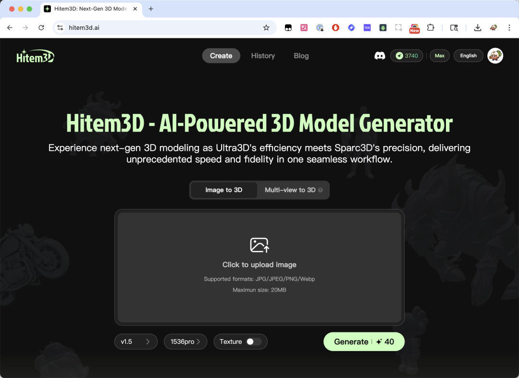
Task: Open the green down-arrow extension
Action: click(383, 28)
